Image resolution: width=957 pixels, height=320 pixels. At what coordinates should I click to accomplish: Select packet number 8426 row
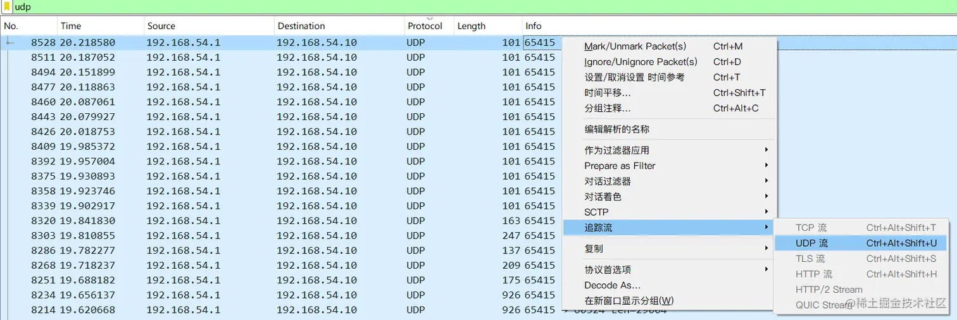pyautogui.click(x=281, y=132)
